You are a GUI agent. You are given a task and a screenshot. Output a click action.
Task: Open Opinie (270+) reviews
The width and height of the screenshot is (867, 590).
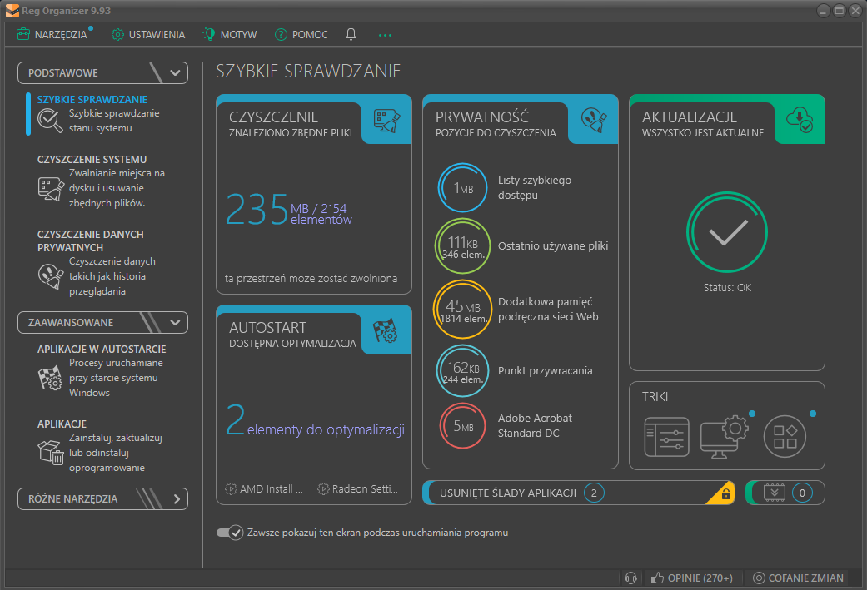(692, 578)
